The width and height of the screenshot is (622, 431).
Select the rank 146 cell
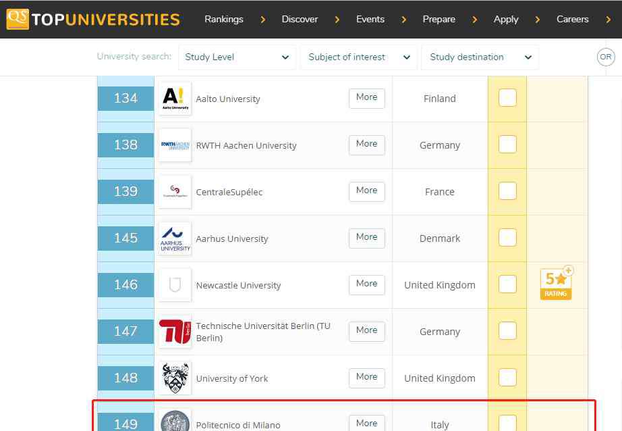pyautogui.click(x=125, y=285)
